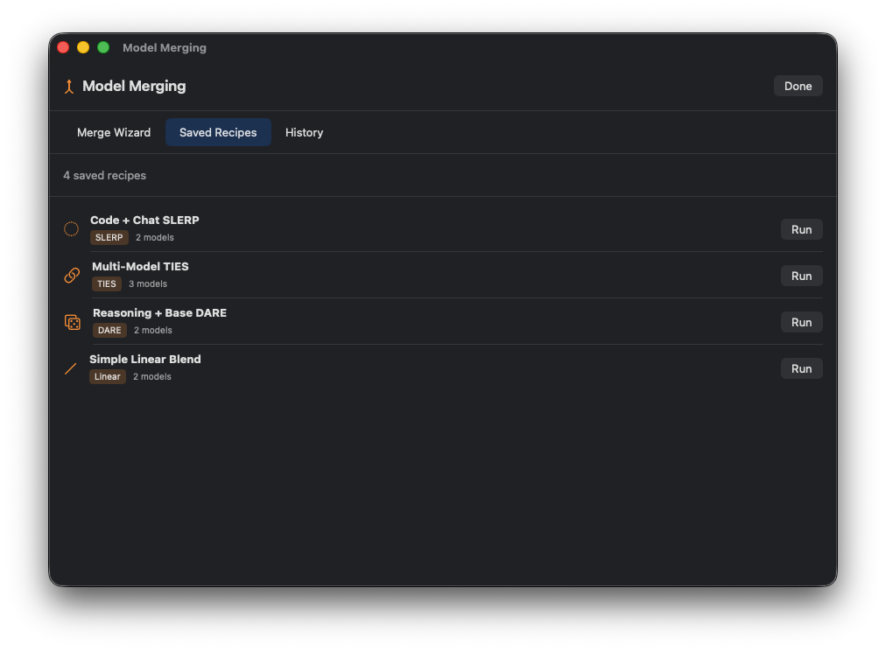
Task: Switch to the Merge Wizard tab
Action: (114, 133)
